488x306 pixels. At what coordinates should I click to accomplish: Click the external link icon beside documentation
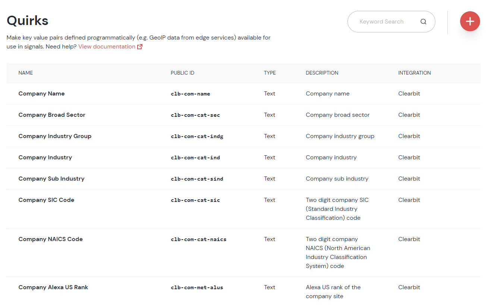[x=140, y=47]
